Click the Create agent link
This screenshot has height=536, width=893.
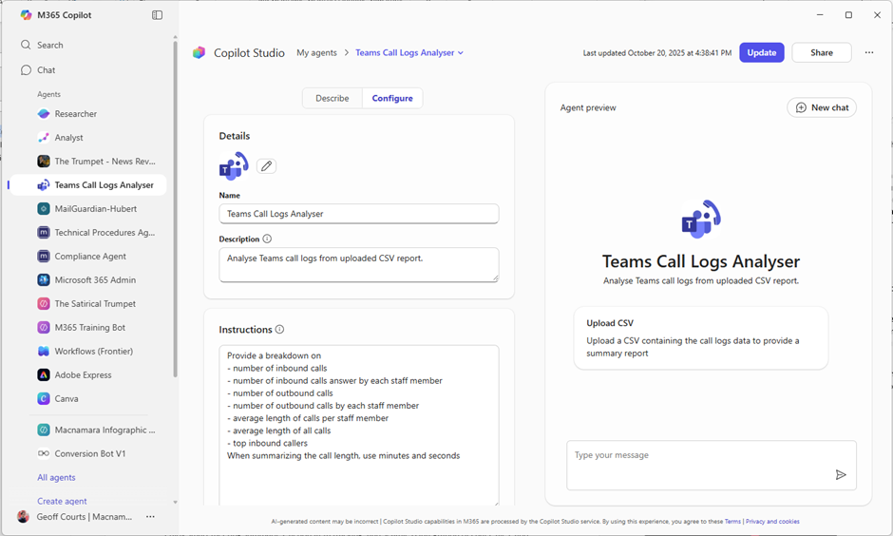tap(62, 501)
